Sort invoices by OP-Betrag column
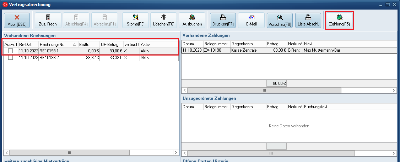This screenshot has width=400, height=162. pos(111,45)
